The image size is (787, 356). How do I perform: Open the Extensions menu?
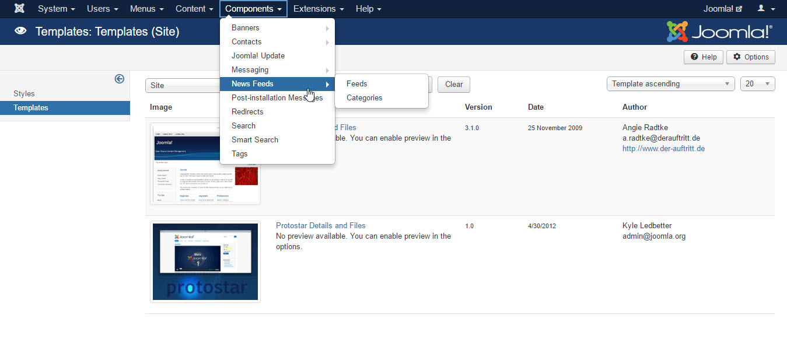click(x=318, y=9)
